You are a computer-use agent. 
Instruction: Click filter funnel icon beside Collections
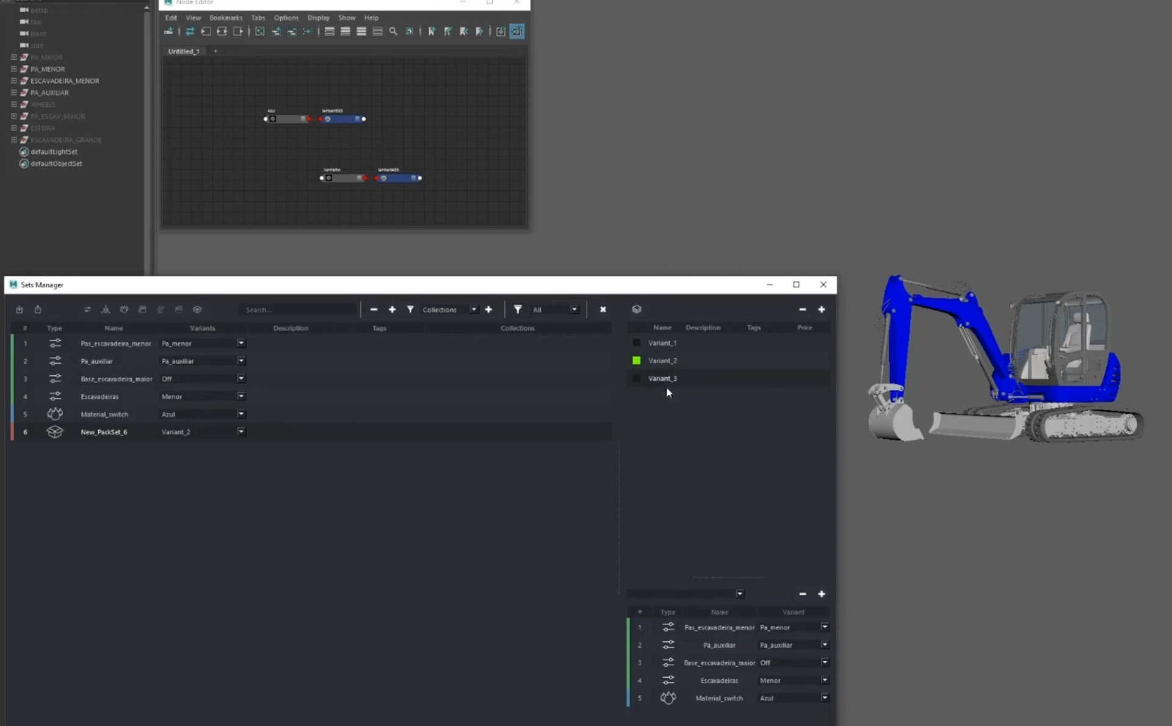[410, 310]
